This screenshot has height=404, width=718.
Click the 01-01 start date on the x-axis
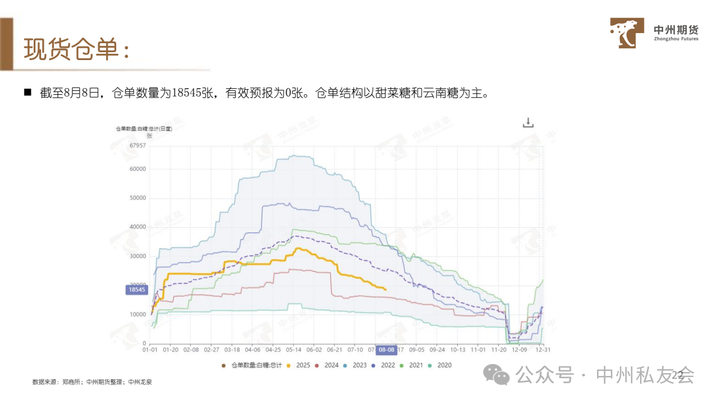pos(150,349)
